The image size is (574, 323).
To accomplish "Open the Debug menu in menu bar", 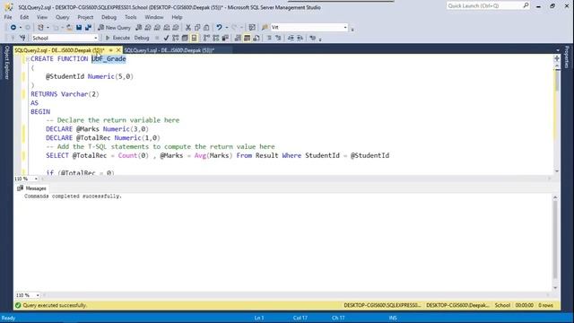I will tap(109, 17).
